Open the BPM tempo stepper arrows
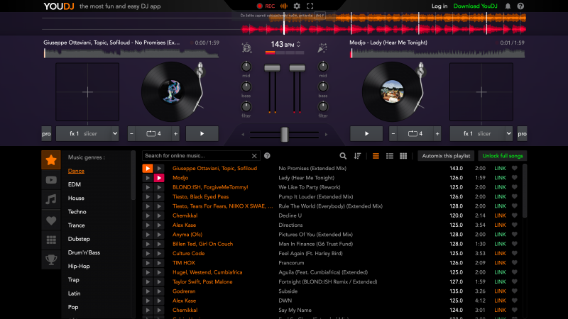 [299, 44]
